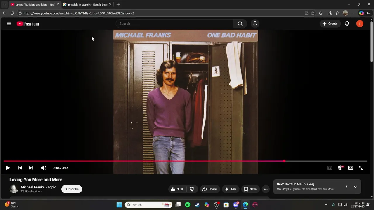Open the mix queue options menu
Image resolution: width=374 pixels, height=210 pixels.
coord(347,187)
